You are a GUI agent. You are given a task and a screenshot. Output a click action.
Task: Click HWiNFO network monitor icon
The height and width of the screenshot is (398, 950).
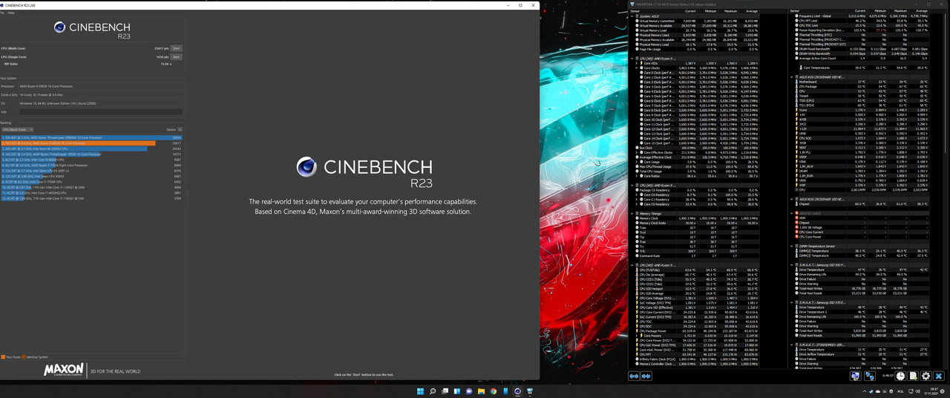[856, 376]
